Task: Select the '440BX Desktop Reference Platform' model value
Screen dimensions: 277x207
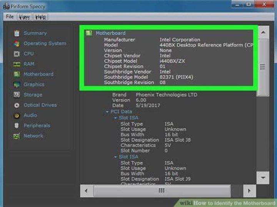Action: click(x=206, y=45)
